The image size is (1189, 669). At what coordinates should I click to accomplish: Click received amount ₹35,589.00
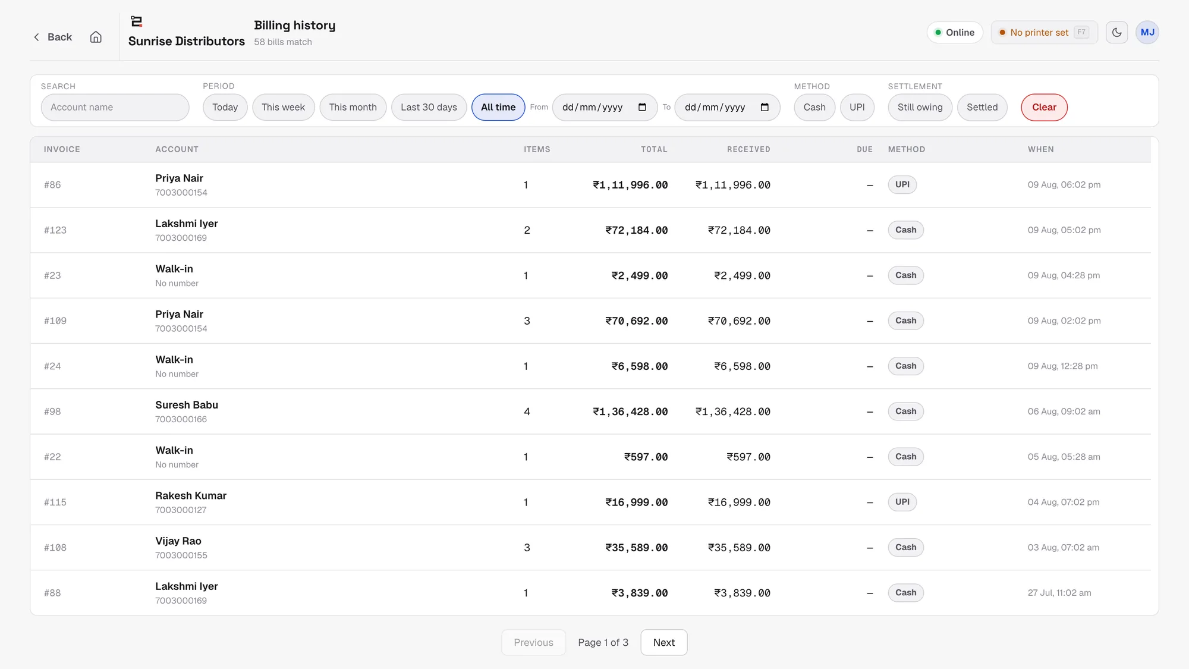(x=739, y=548)
